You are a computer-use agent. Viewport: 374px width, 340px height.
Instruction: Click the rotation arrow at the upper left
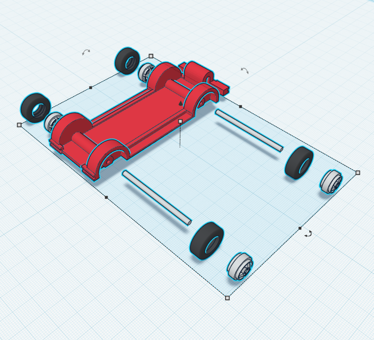click(86, 52)
